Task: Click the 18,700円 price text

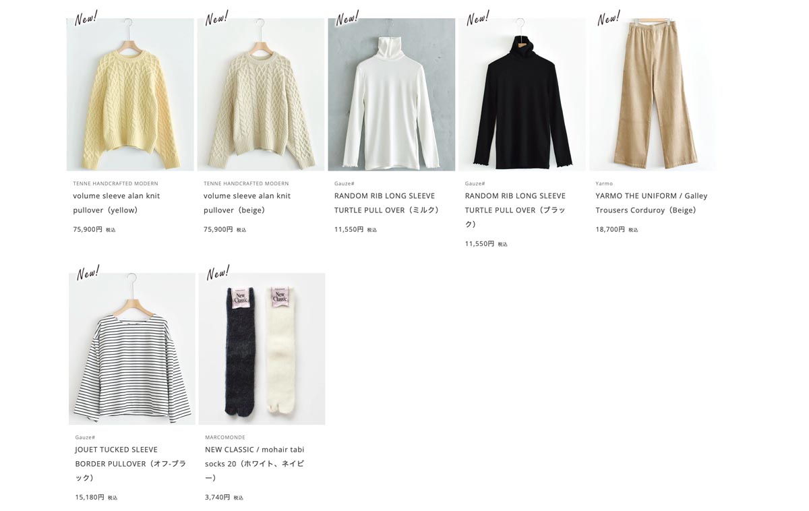Action: pyautogui.click(x=610, y=230)
